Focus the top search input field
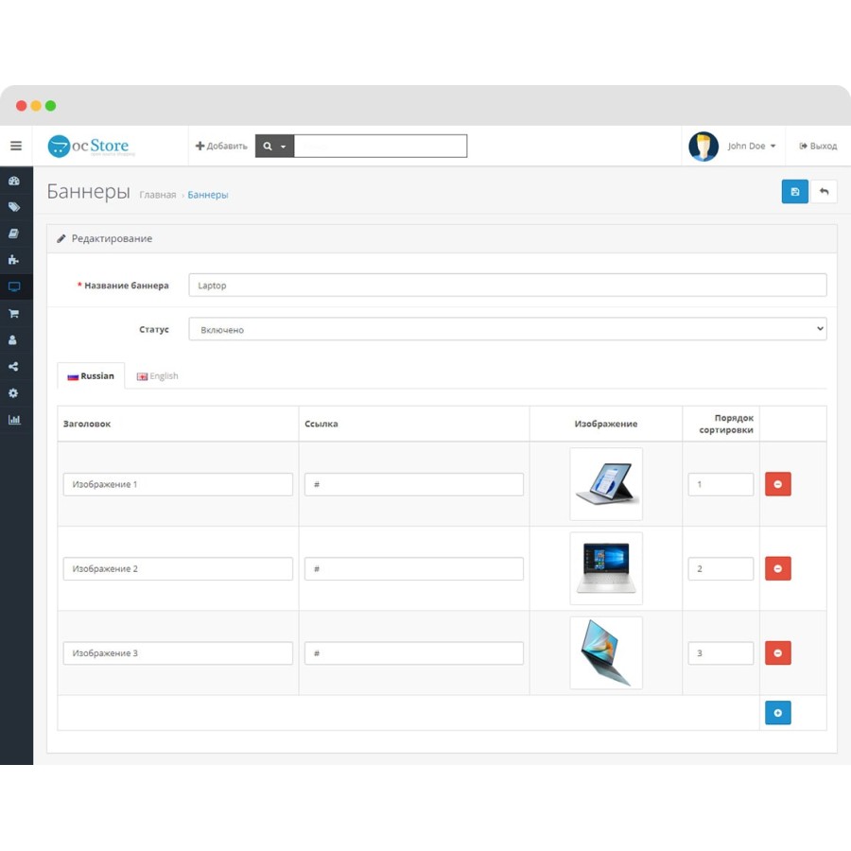The height and width of the screenshot is (851, 851). coord(380,146)
